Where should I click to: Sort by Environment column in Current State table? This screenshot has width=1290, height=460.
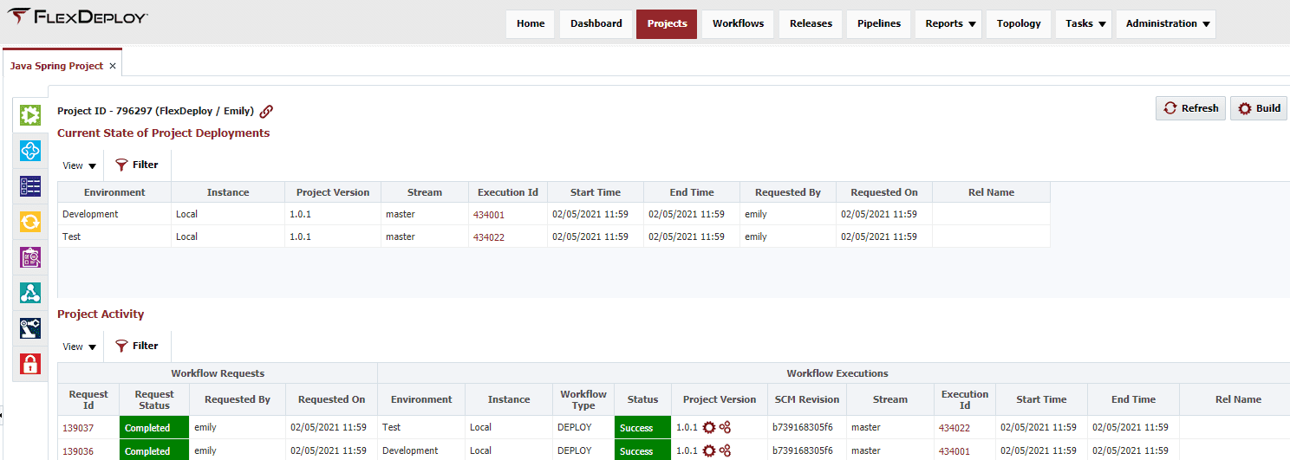114,192
